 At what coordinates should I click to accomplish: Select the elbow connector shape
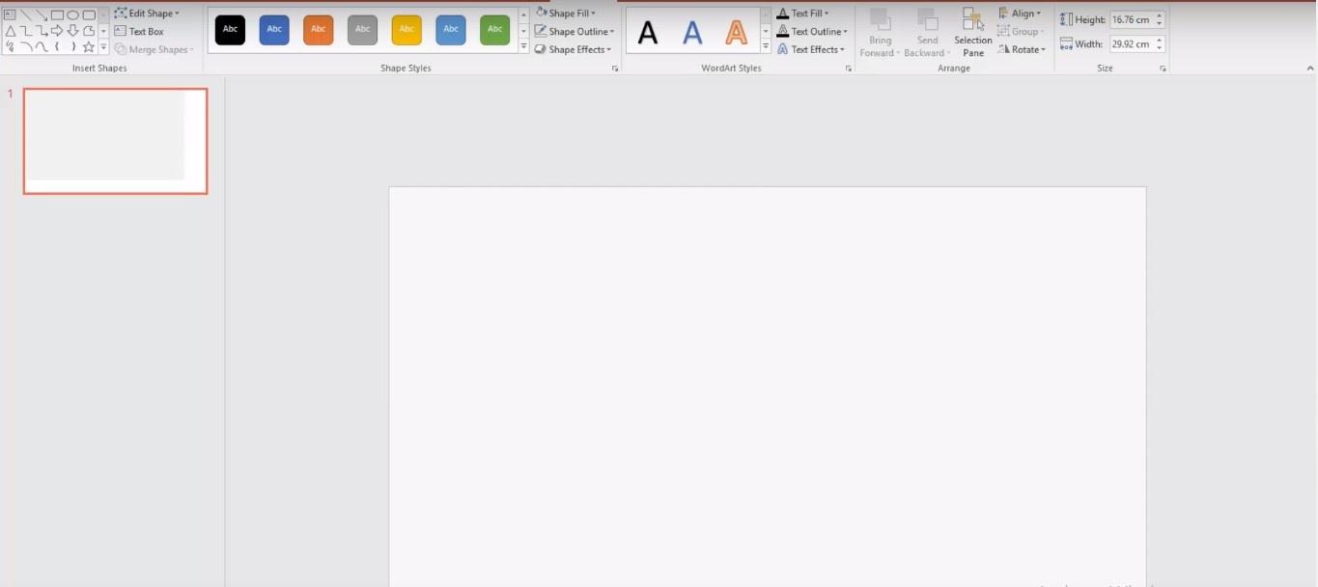click(25, 31)
